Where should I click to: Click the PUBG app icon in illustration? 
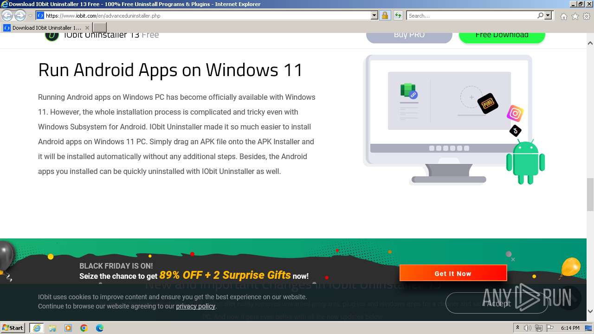[x=487, y=103]
